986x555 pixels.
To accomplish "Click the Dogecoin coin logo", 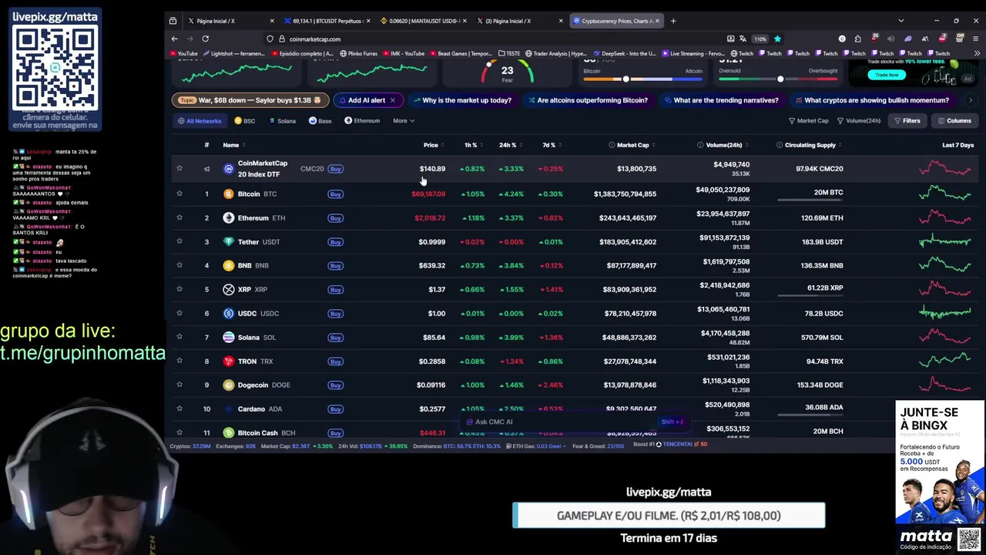I will (x=228, y=385).
